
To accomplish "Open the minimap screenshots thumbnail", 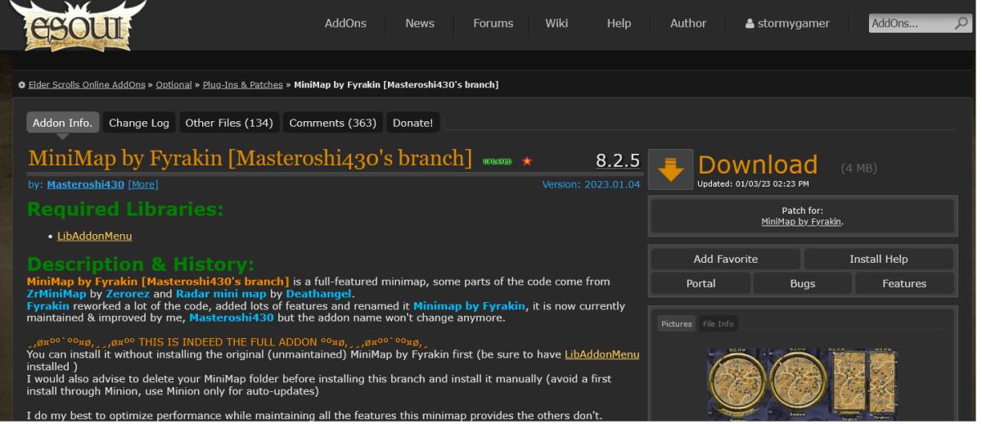I will 802,385.
